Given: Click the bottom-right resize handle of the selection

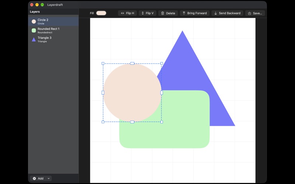Looking at the screenshot, I should pyautogui.click(x=162, y=122).
